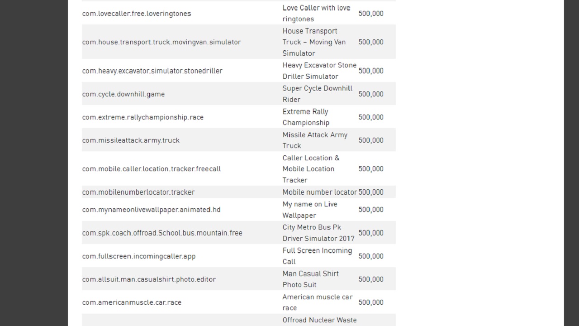The width and height of the screenshot is (579, 326).
Task: Select the 'Super Cycle Downhill Rider' app name
Action: (x=317, y=94)
